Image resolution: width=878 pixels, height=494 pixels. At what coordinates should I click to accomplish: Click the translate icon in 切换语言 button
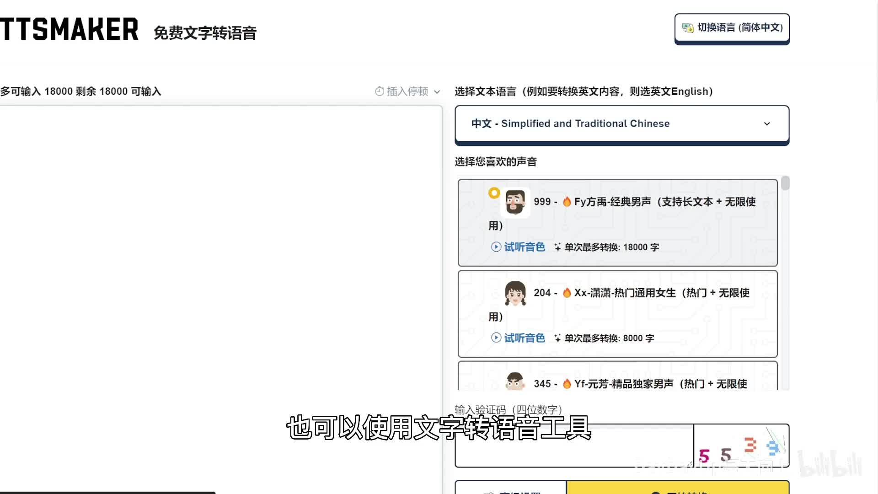(688, 28)
